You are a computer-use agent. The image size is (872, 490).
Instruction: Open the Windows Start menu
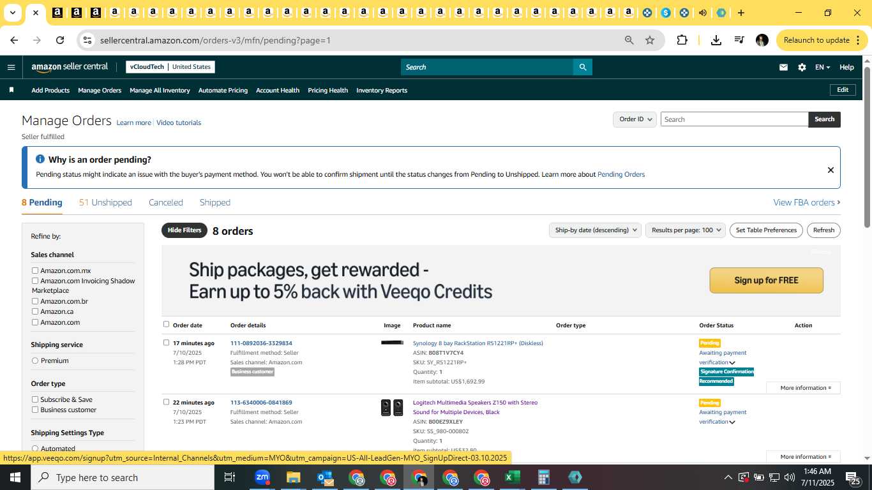(x=15, y=477)
